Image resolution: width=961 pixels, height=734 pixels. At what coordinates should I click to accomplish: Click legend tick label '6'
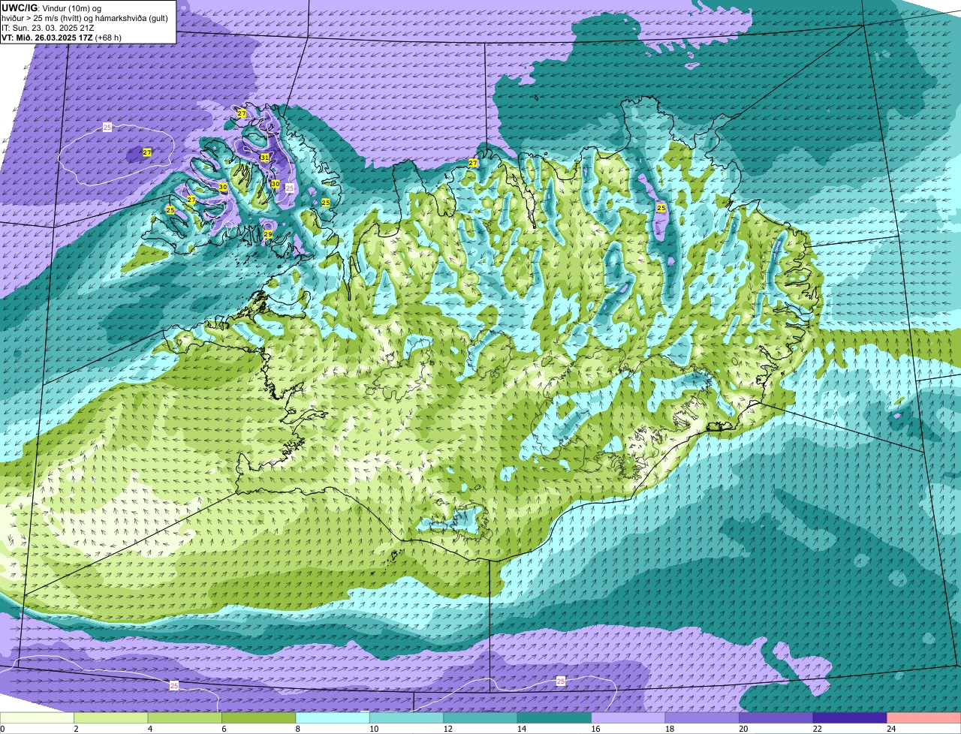tap(224, 728)
